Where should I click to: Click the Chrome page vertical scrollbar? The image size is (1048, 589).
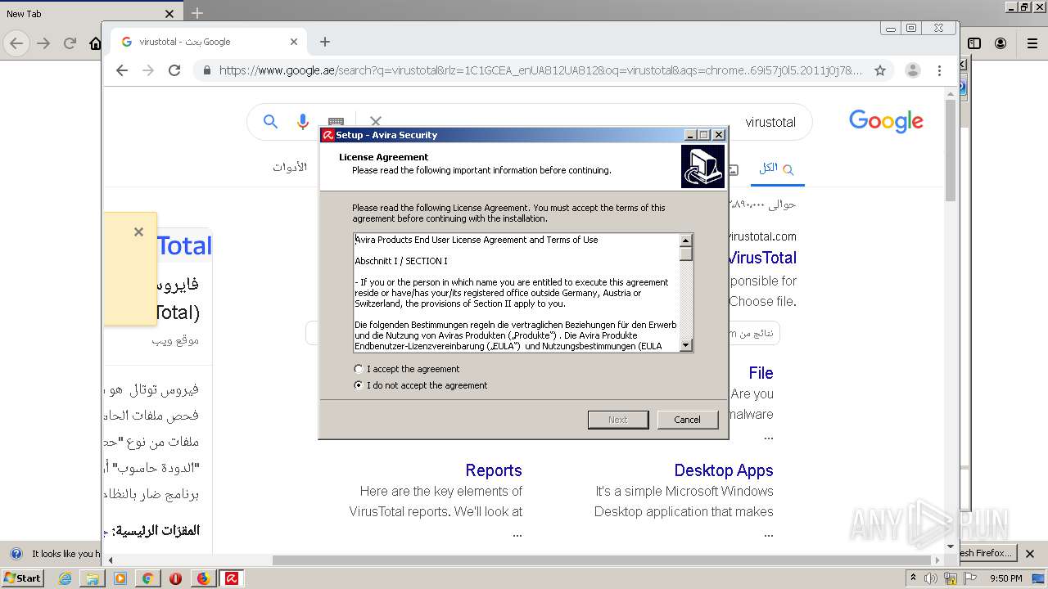pos(951,151)
